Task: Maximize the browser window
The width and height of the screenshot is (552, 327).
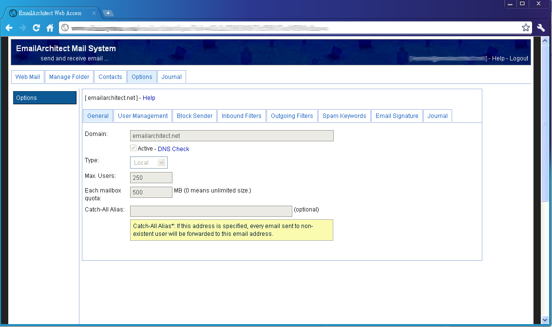Action: [522, 4]
